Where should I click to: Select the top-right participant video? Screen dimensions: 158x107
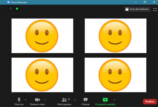coord(116,36)
